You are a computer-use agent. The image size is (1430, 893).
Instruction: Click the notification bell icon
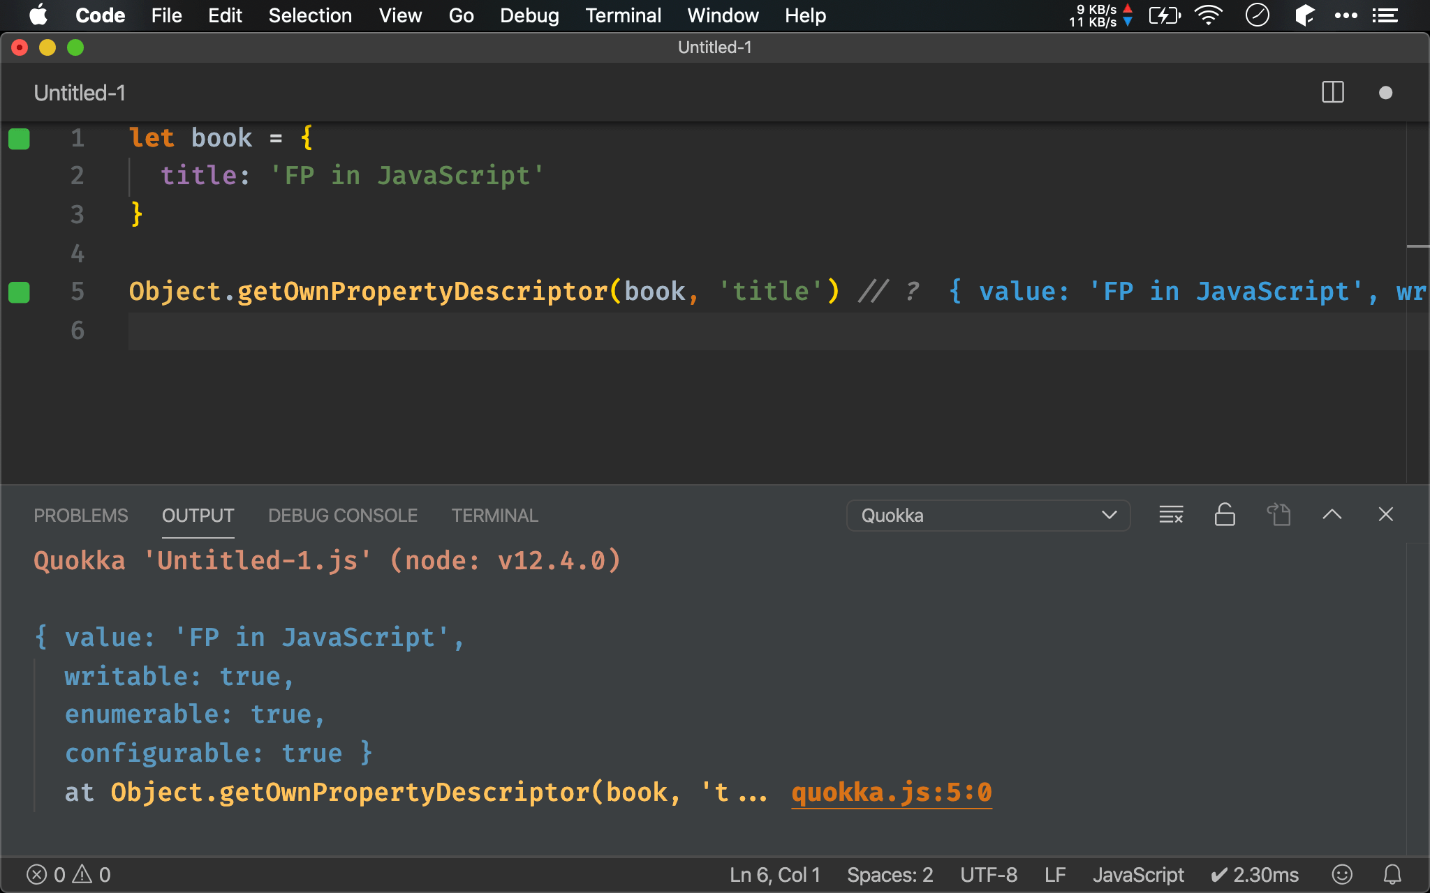point(1392,874)
